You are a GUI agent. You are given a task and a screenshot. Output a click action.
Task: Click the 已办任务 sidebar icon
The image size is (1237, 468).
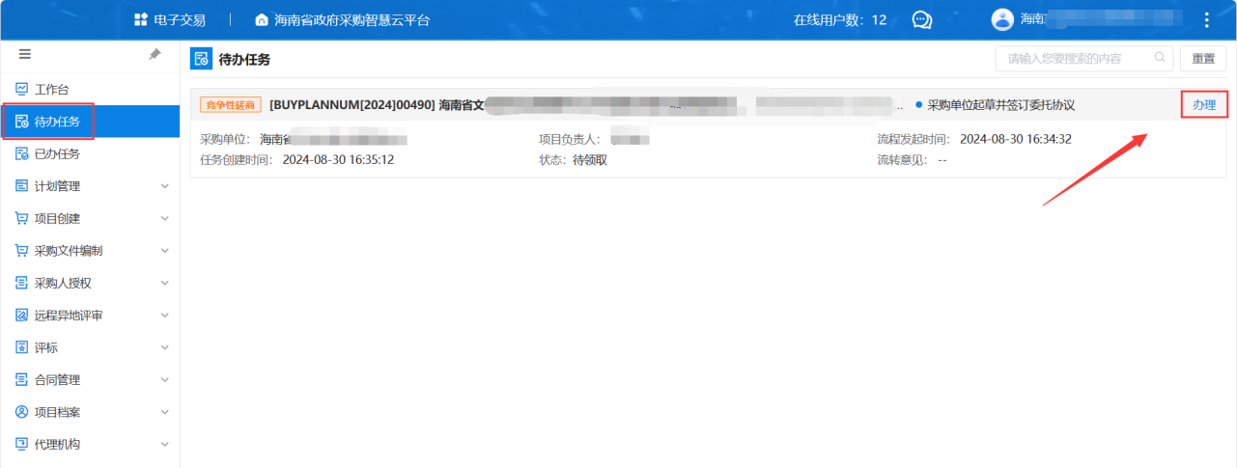[21, 153]
